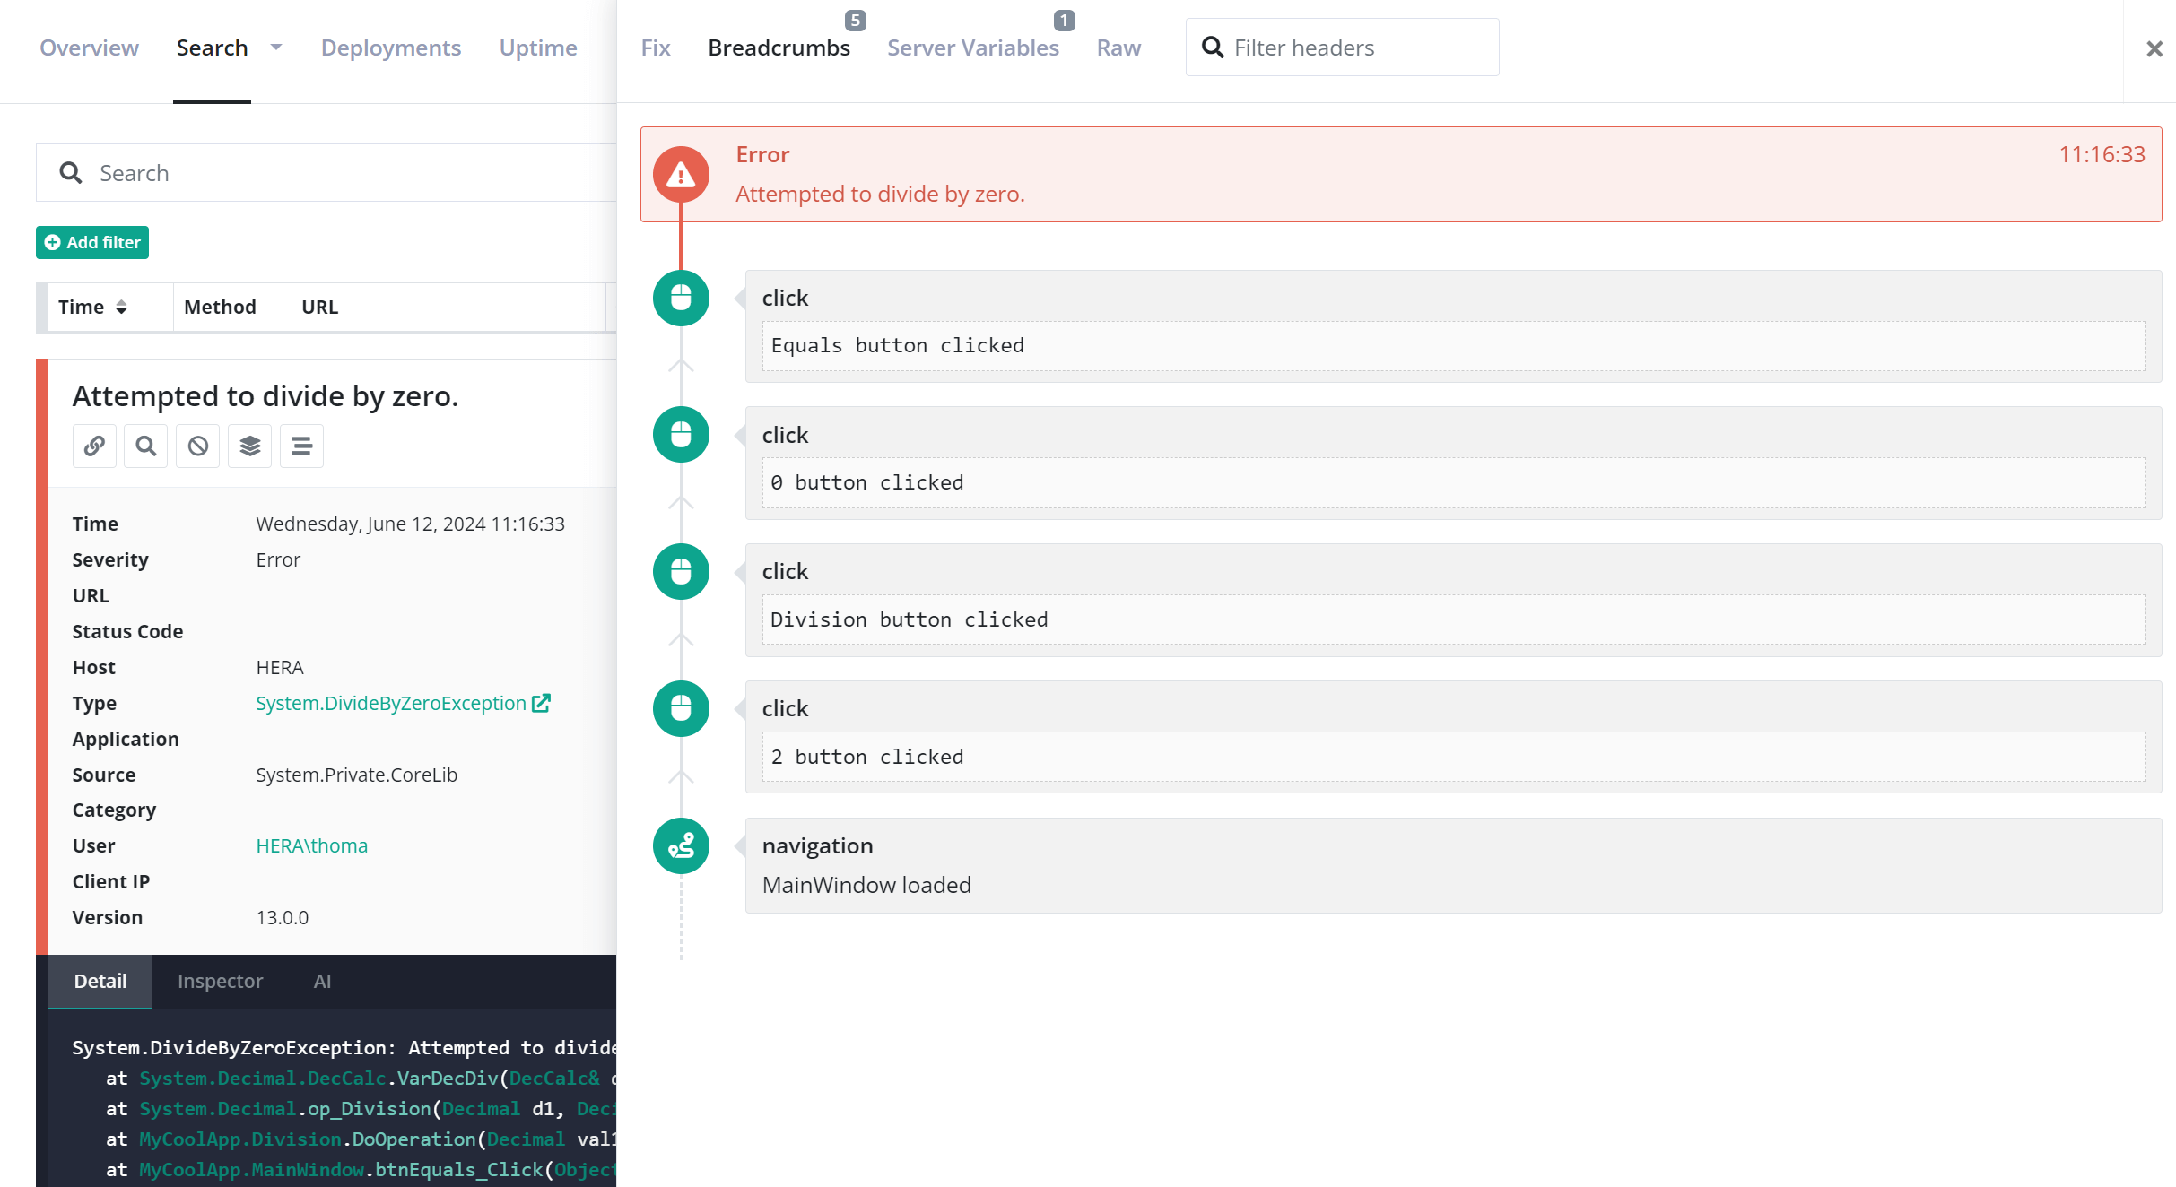Open the Raw tab
This screenshot has width=2176, height=1187.
(1118, 48)
